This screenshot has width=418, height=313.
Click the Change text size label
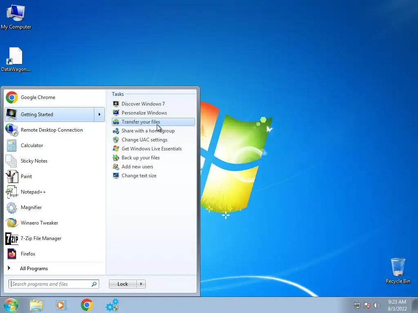click(139, 176)
